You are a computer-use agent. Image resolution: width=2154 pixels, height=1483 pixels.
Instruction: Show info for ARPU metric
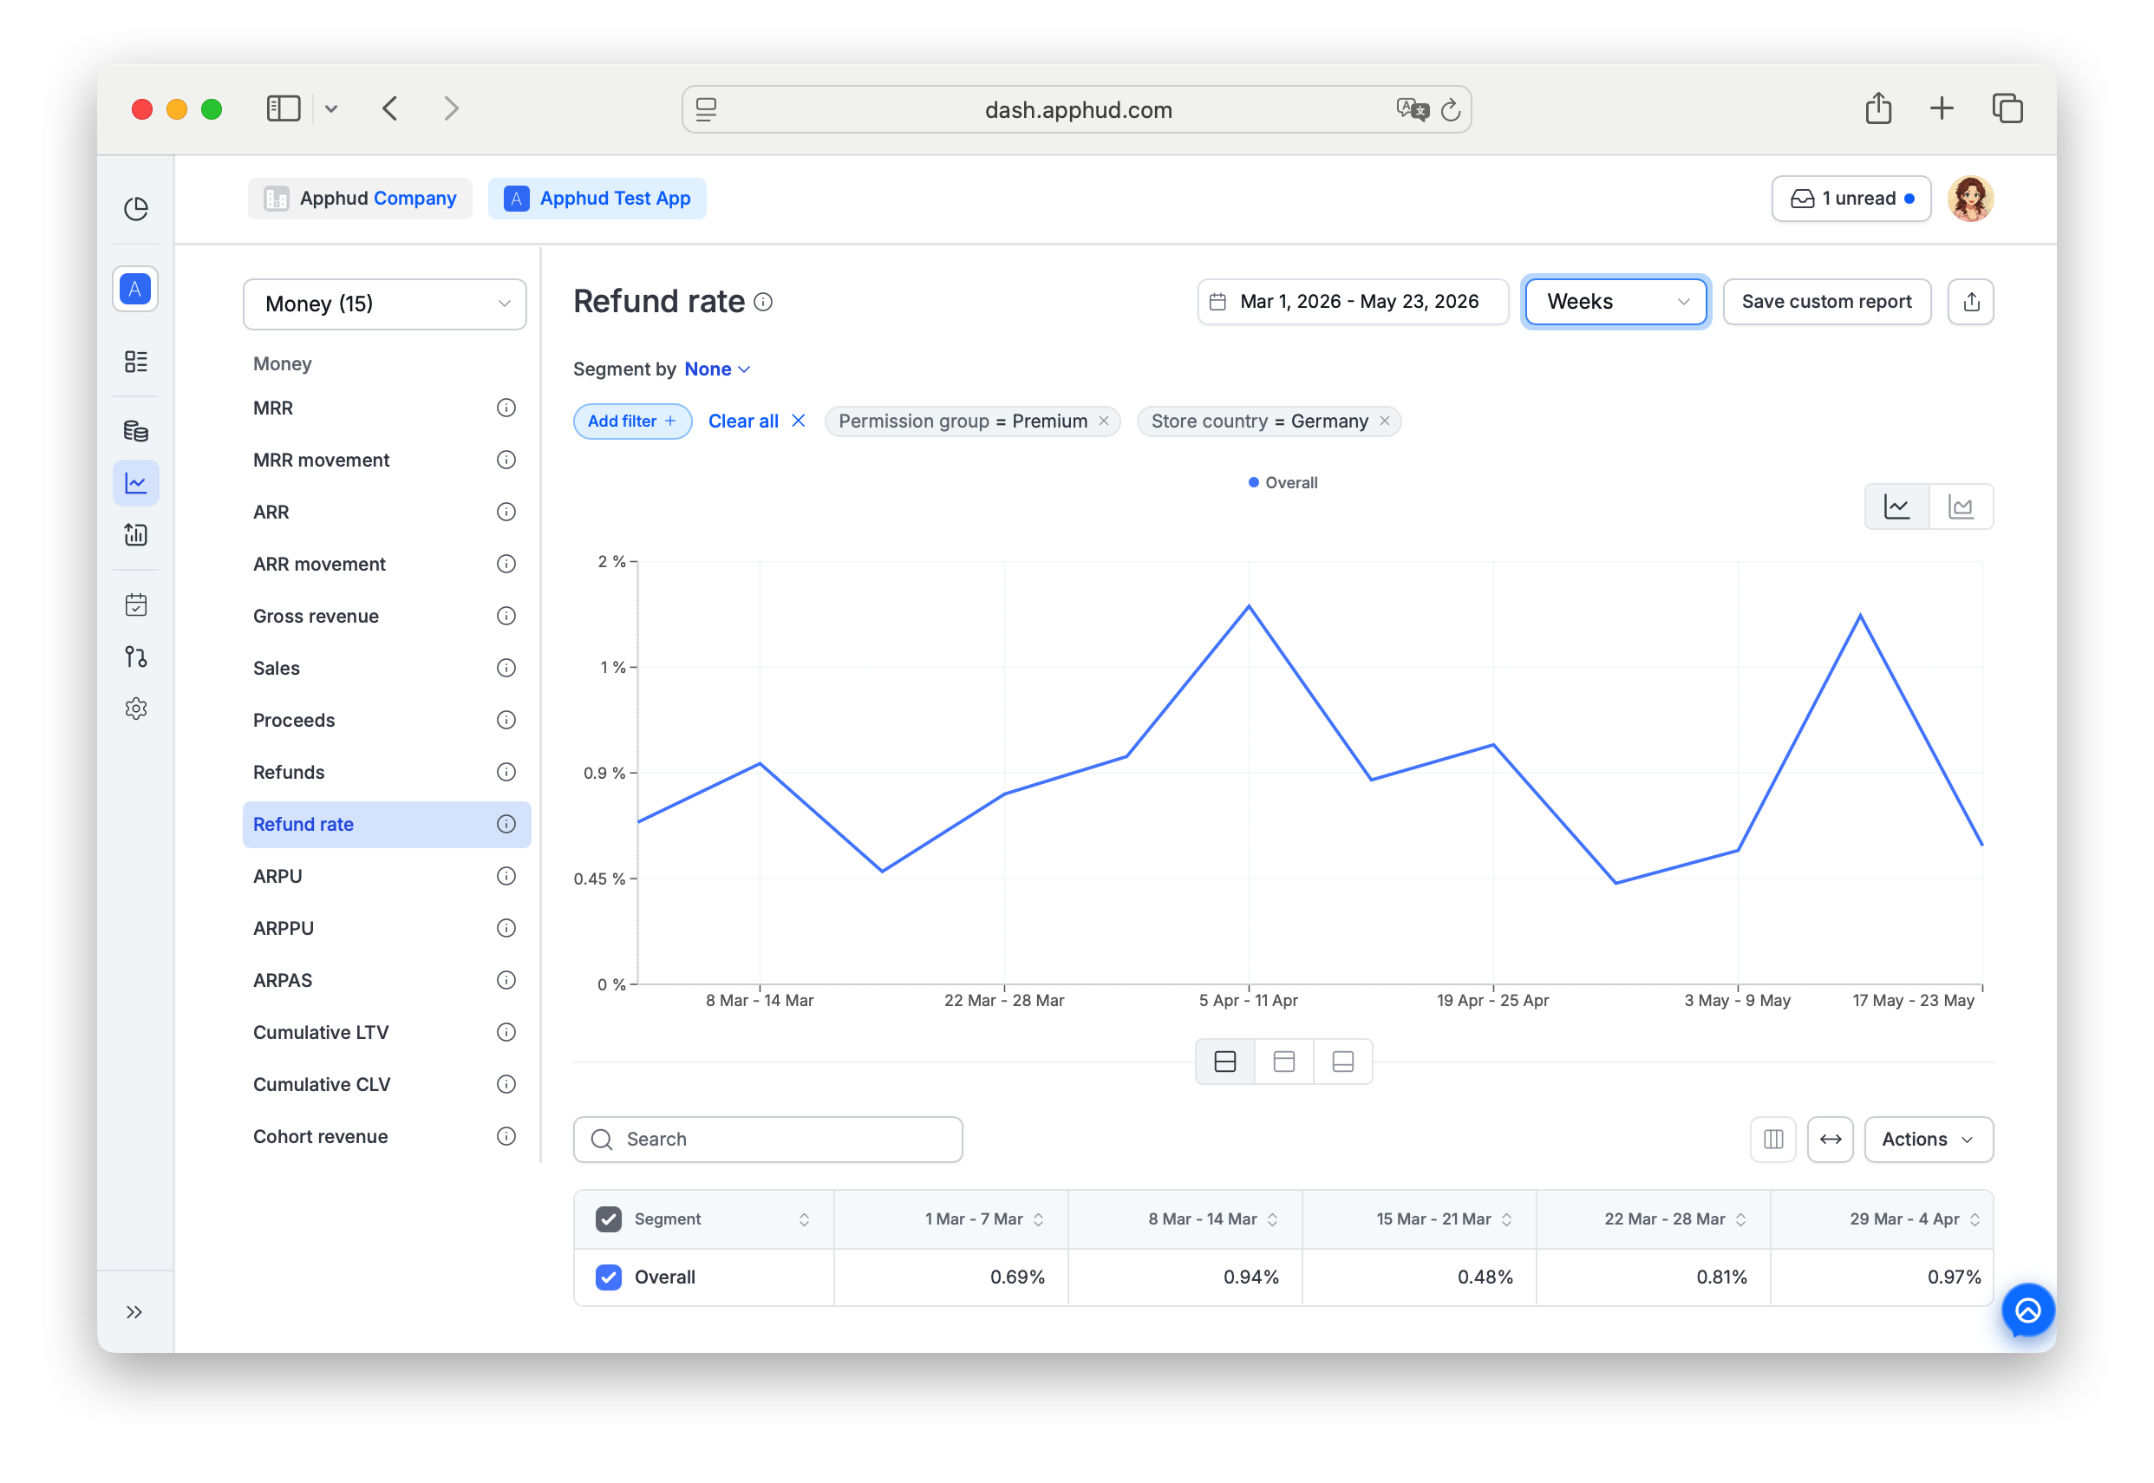506,876
